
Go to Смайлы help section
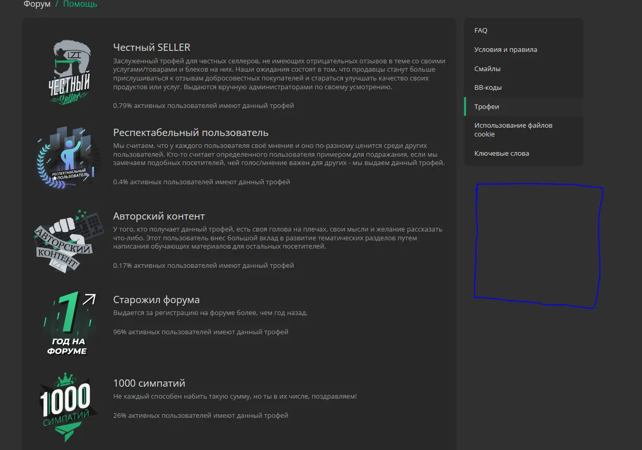pos(523,69)
